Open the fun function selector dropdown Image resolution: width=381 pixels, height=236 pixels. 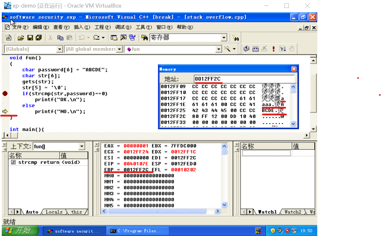[219, 49]
